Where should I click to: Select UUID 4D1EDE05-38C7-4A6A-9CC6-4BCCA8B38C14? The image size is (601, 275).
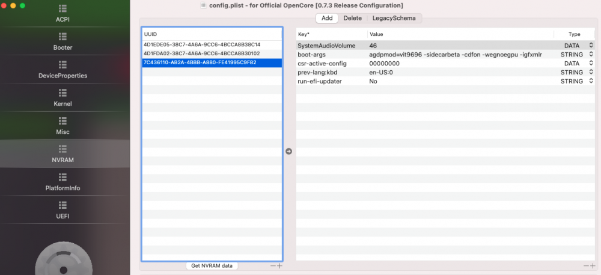[x=212, y=44]
